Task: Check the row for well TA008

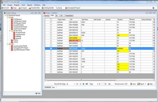Action: [x=51, y=62]
